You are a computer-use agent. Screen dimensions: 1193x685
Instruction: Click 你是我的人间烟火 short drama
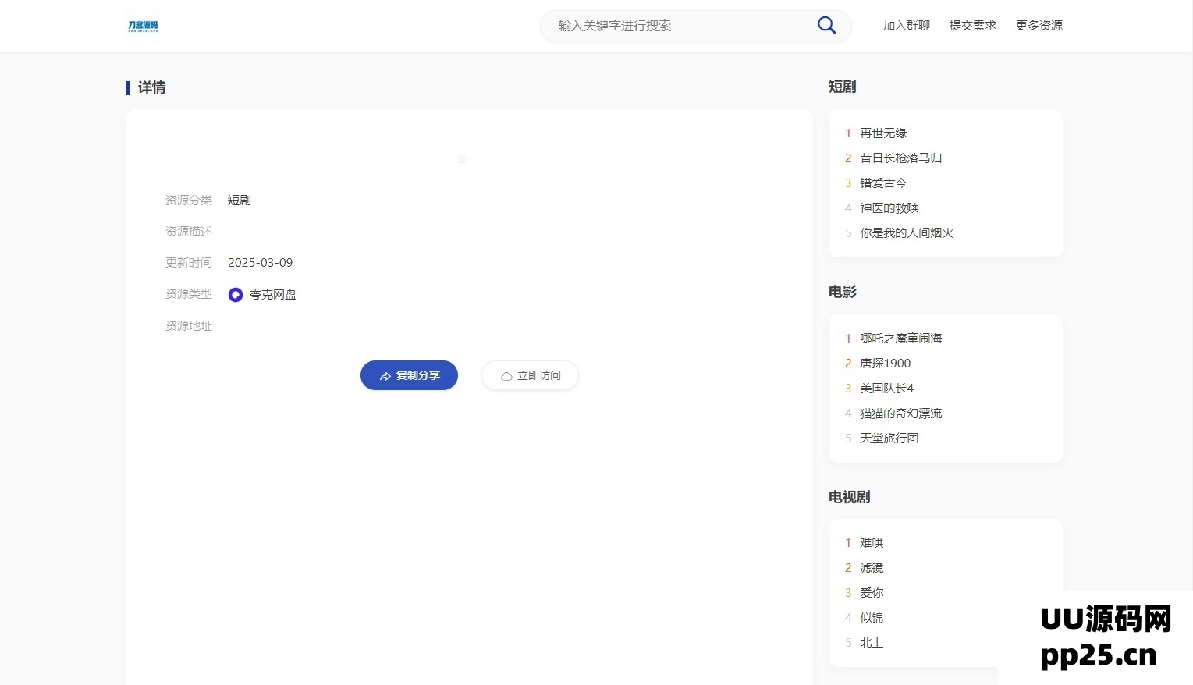click(906, 233)
